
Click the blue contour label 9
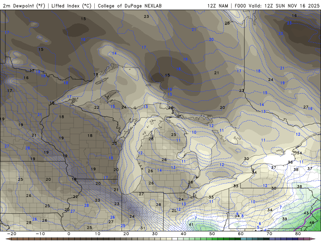pos(237,214)
